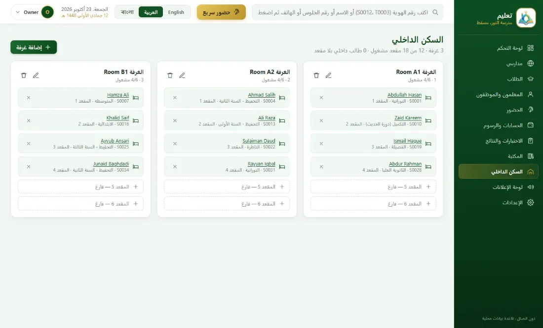Open the الحسابات والرسوم fees page
The image size is (543, 328).
(499, 125)
